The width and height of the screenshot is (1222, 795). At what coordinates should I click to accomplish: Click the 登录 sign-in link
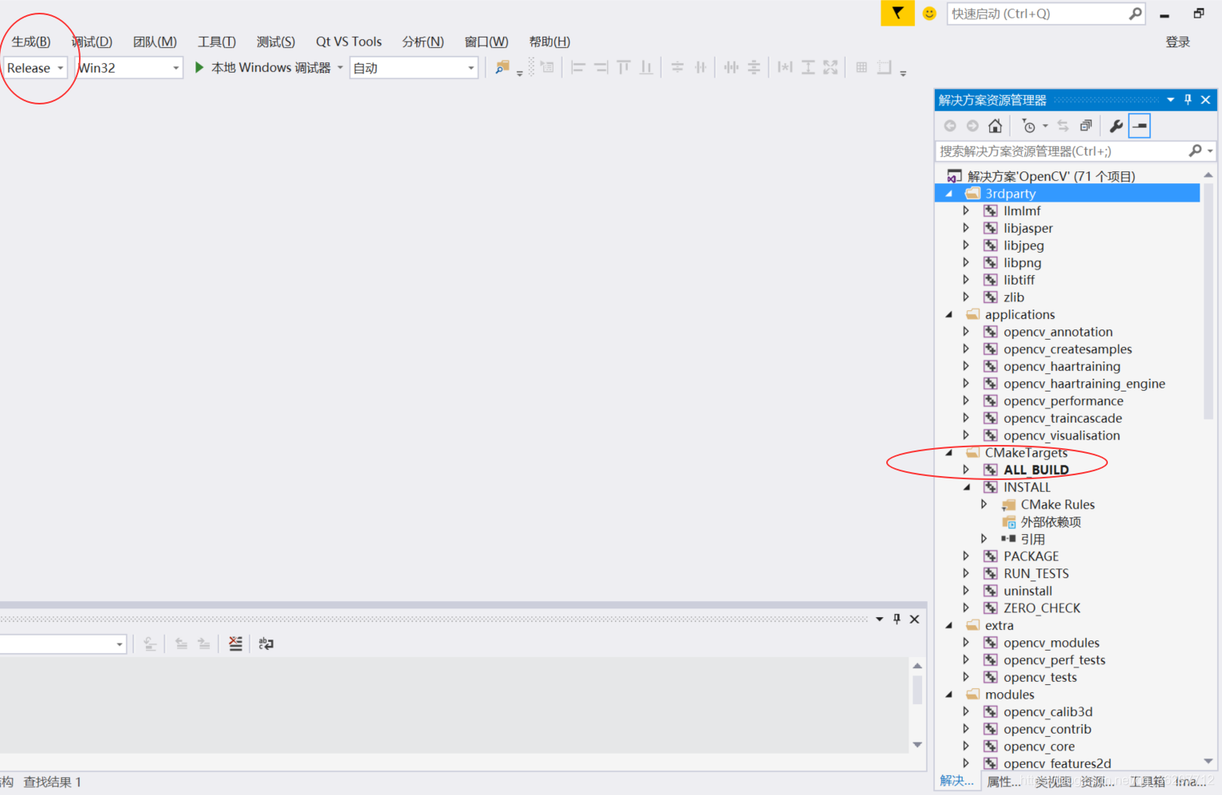[x=1177, y=41]
